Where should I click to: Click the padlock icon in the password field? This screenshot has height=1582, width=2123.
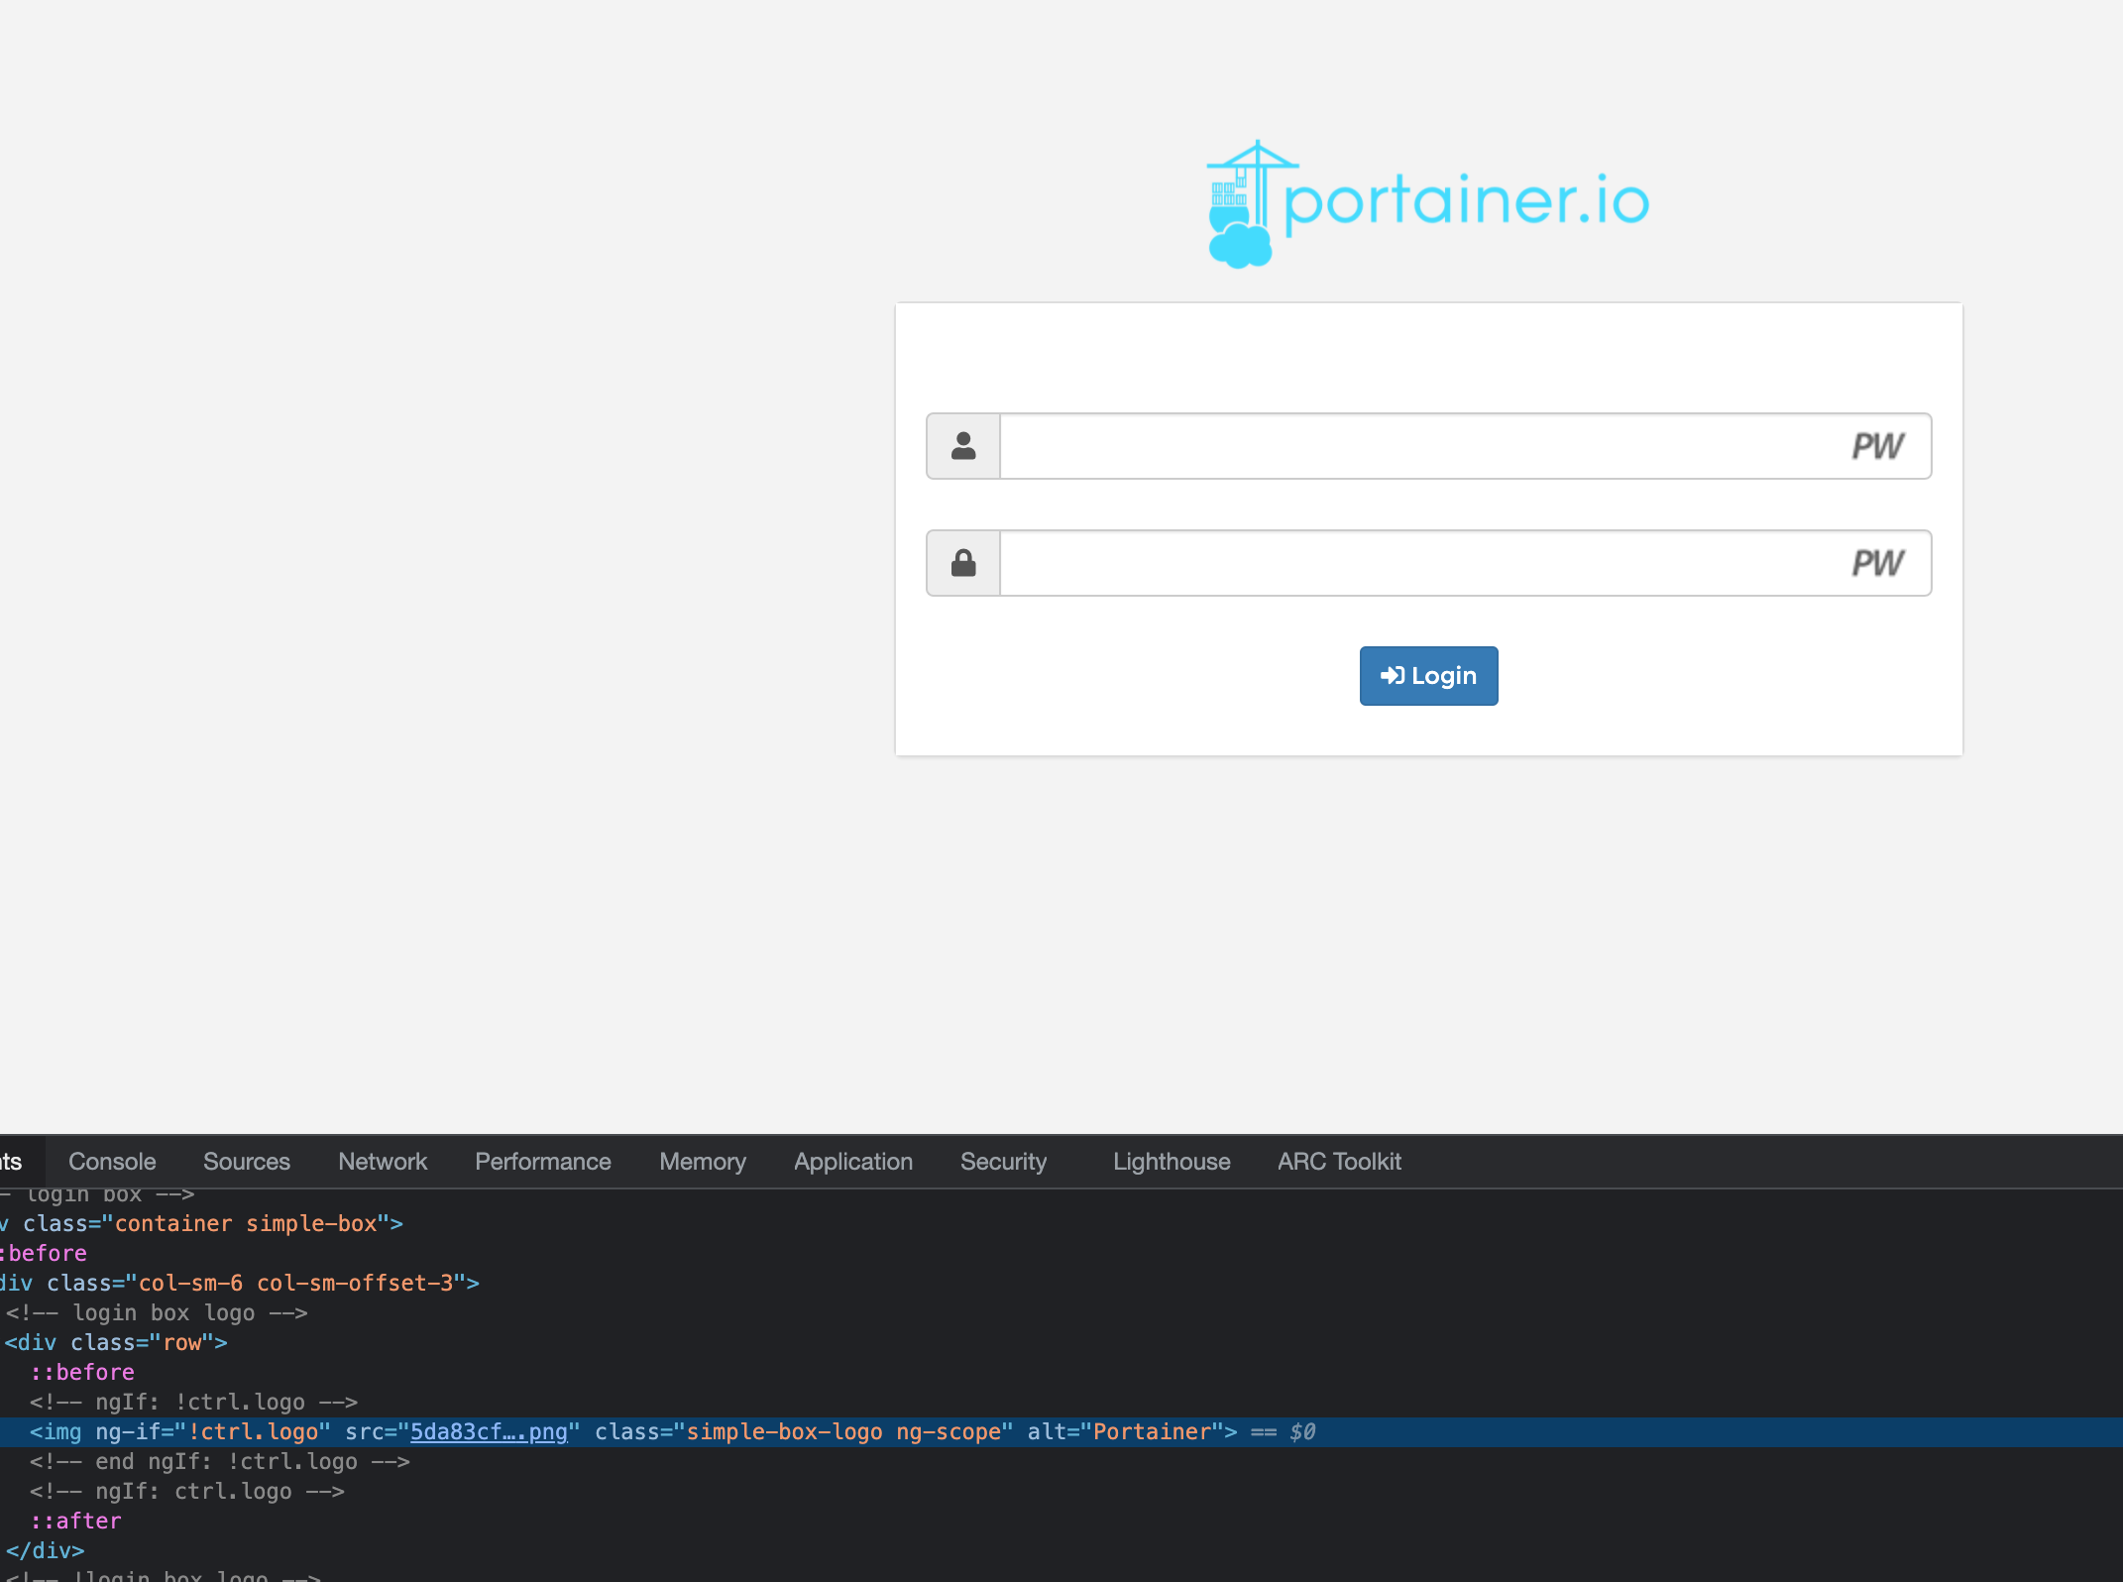(x=962, y=562)
